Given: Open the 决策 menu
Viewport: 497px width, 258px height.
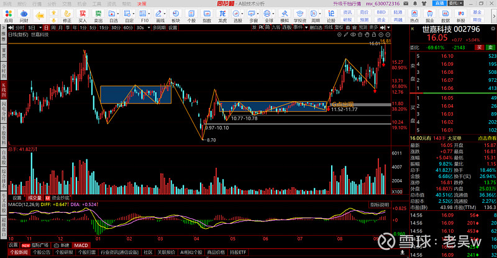Looking at the screenshot, I should click(142, 4).
